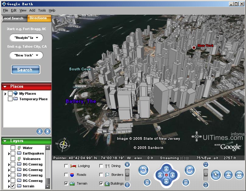Toggle the Volcanoes layer checkbox
Image resolution: width=246 pixels, height=191 pixels.
(13, 159)
